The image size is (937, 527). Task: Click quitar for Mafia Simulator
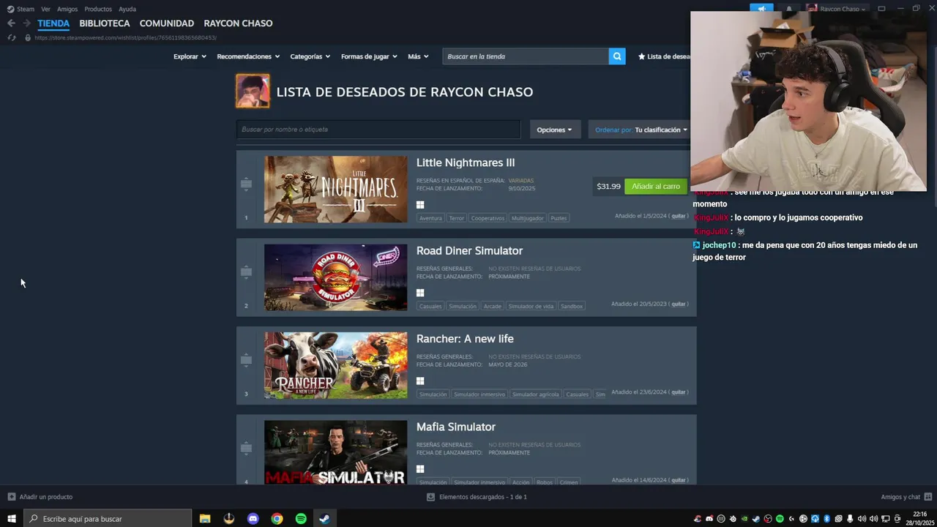pyautogui.click(x=679, y=480)
